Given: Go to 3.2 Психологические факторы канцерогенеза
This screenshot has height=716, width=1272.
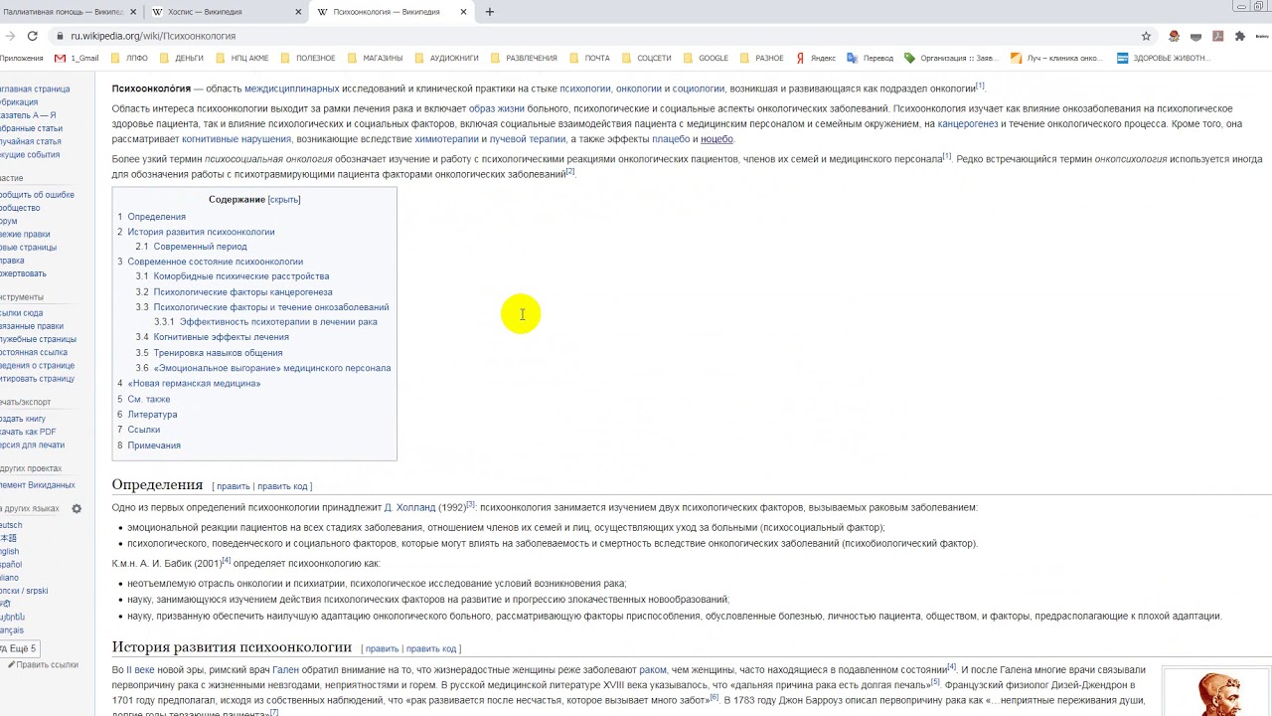Looking at the screenshot, I should coord(234,292).
